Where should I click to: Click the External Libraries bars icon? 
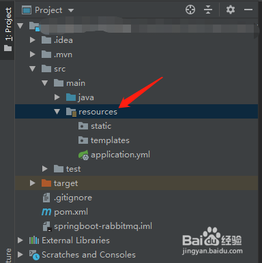coord(34,241)
